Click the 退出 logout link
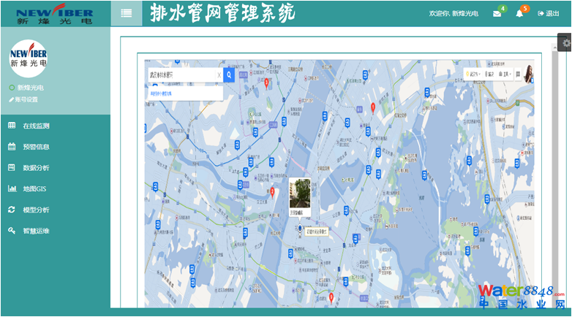Viewport: 572px width, 317px height. (549, 14)
